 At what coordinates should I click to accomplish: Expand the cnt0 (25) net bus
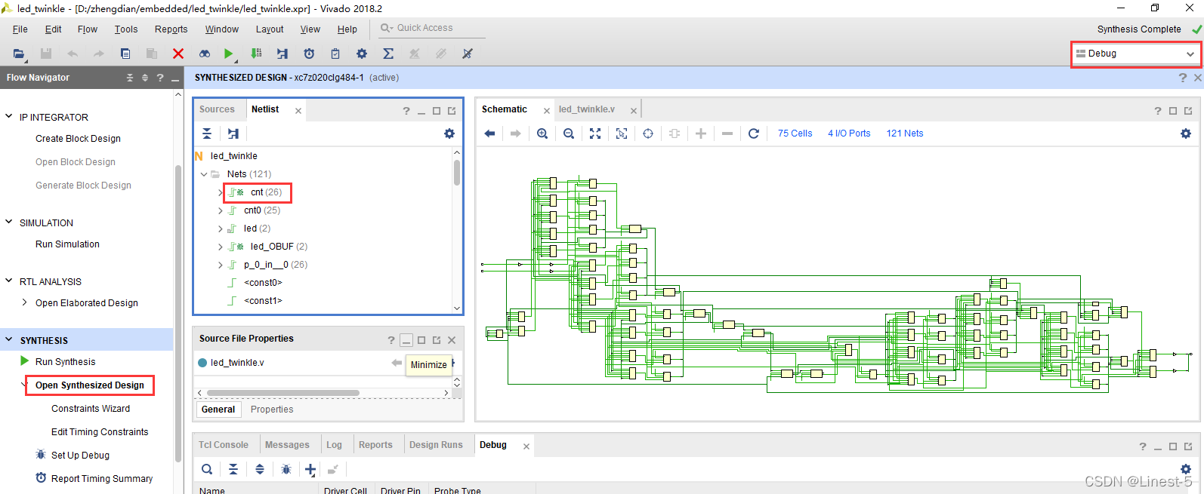point(220,210)
